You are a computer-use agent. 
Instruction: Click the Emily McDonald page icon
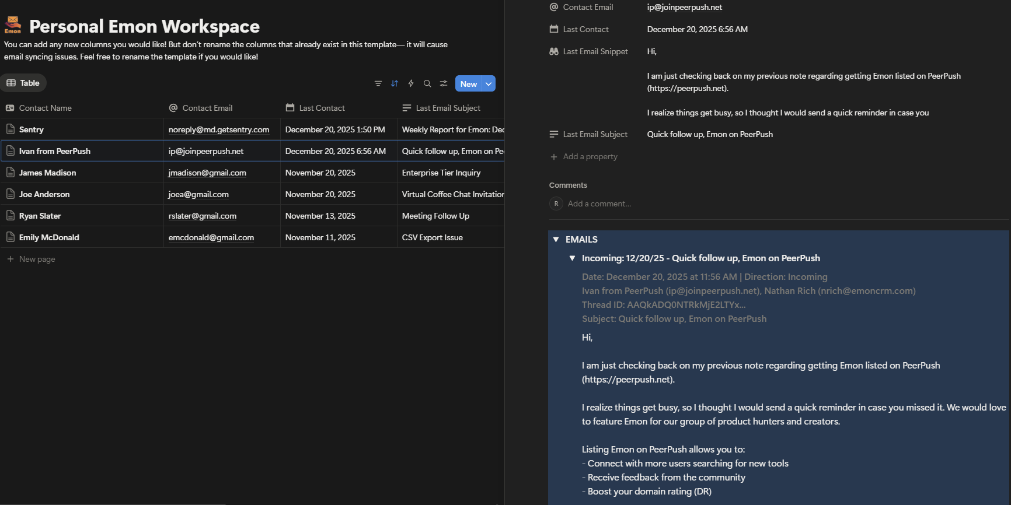(11, 237)
